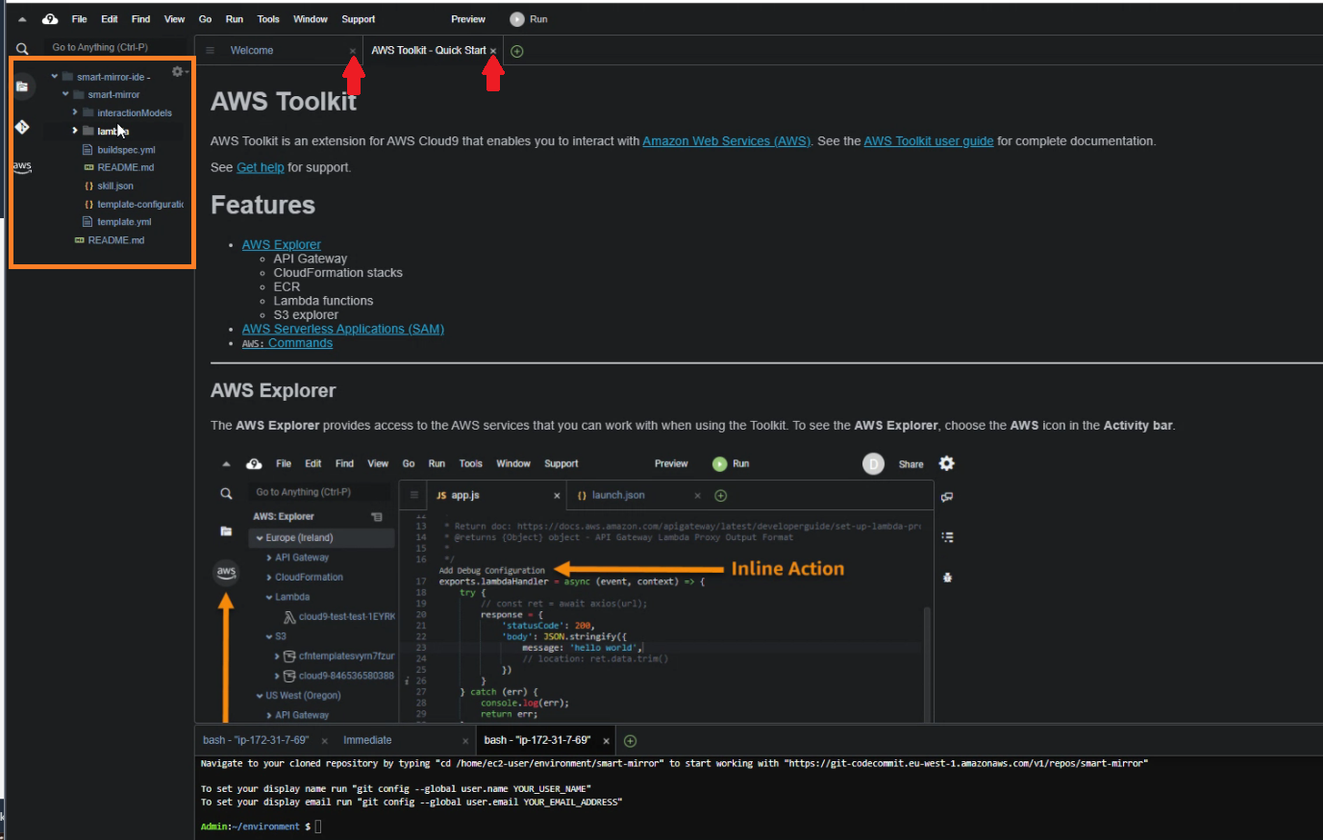
Task: Add a new terminal tab with the plus icon
Action: (x=631, y=741)
